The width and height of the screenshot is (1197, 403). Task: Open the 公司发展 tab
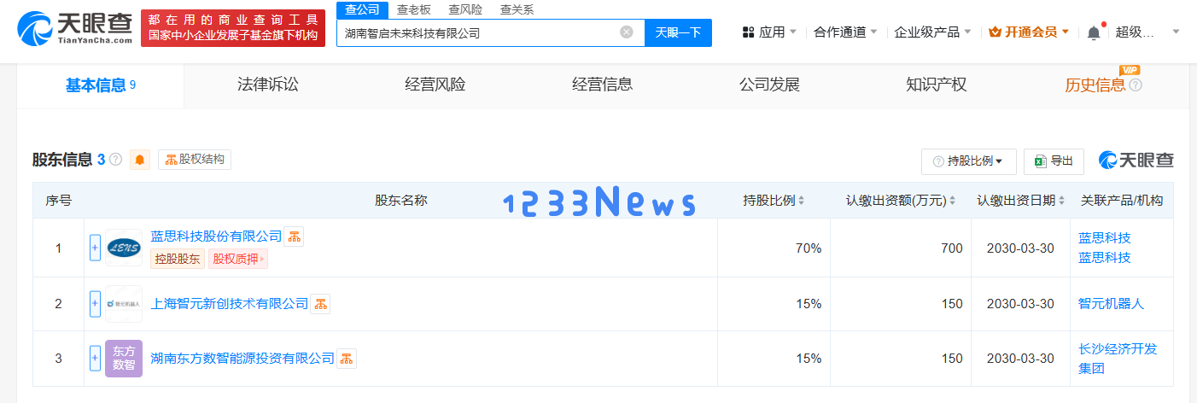click(x=769, y=85)
